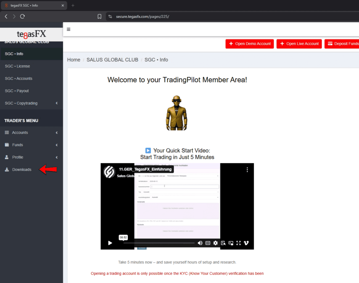
Task: Click the Downloads tray icon
Action: 7,169
